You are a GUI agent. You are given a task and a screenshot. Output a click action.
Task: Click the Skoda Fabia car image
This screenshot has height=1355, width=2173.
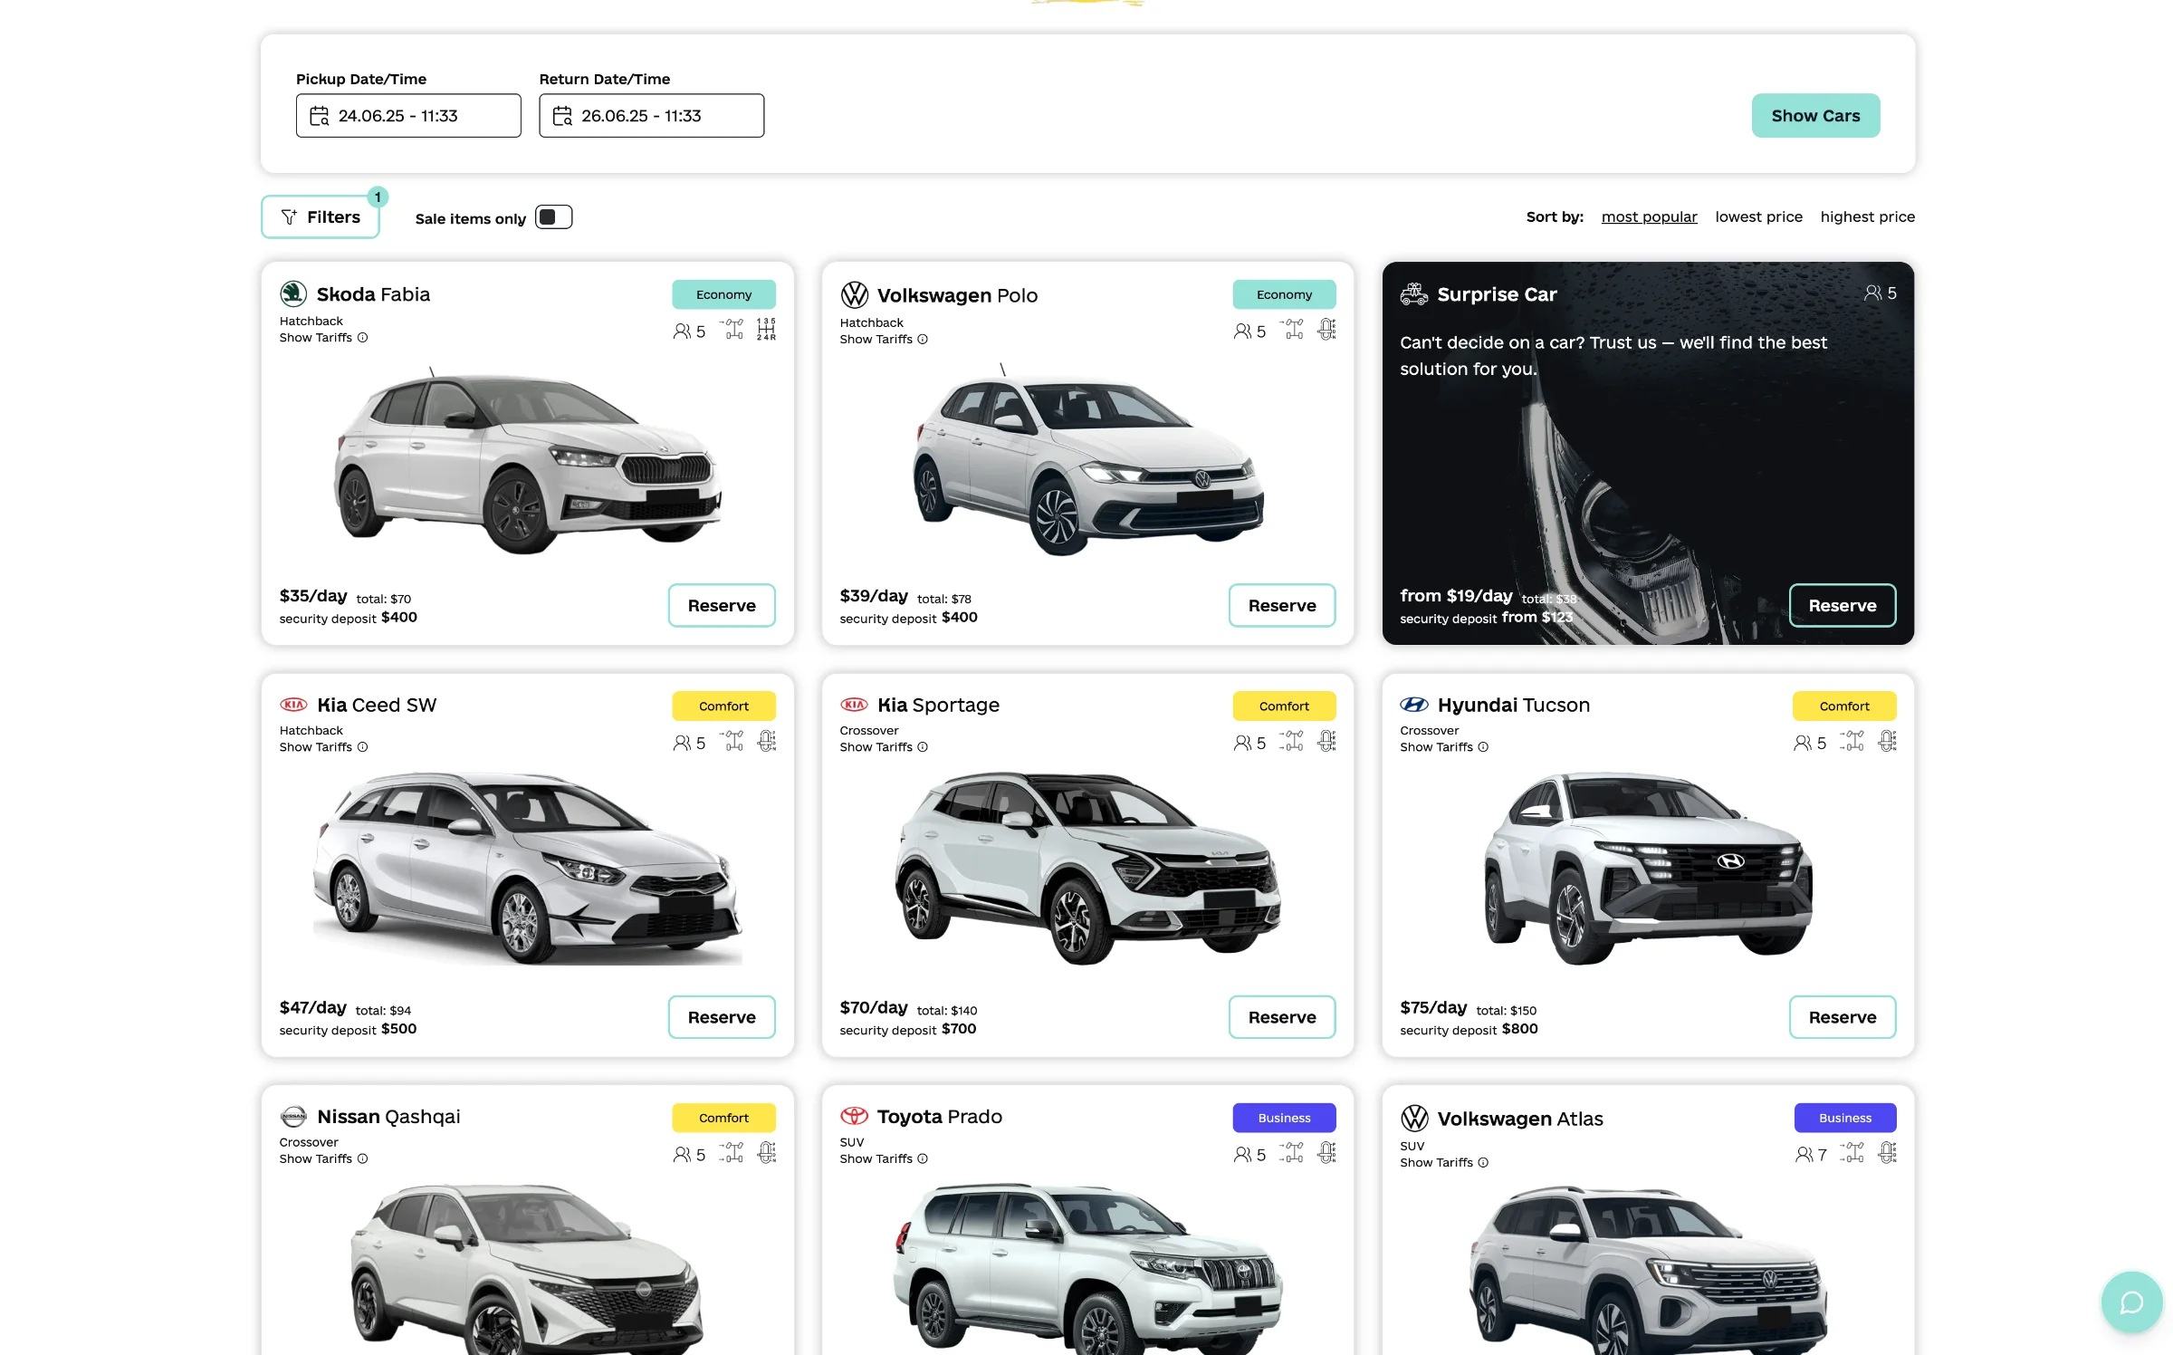pyautogui.click(x=528, y=460)
